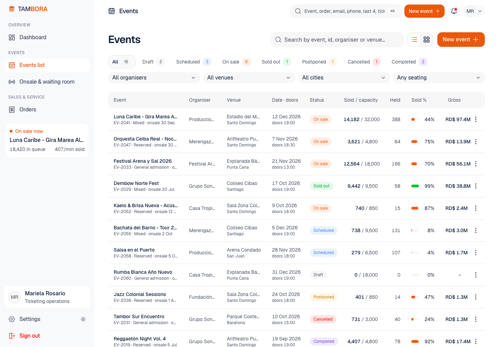The image size is (499, 347).
Task: Go to the Orders section
Action: coord(47,110)
